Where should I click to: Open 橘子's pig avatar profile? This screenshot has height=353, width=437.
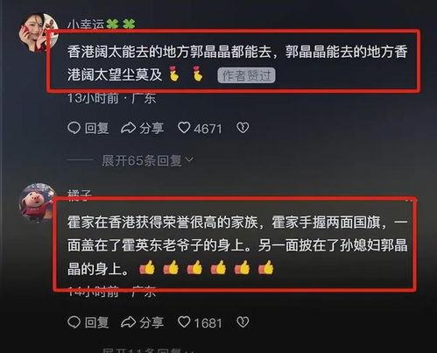38,202
